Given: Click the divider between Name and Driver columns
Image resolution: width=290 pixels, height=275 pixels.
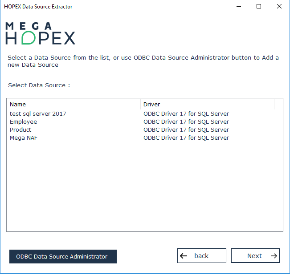Looking at the screenshot, I should pos(140,105).
